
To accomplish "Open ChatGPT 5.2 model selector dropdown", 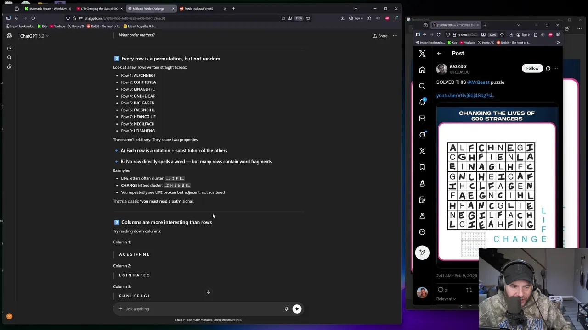I will 34,36.
